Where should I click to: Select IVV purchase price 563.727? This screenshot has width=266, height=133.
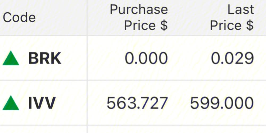(137, 103)
